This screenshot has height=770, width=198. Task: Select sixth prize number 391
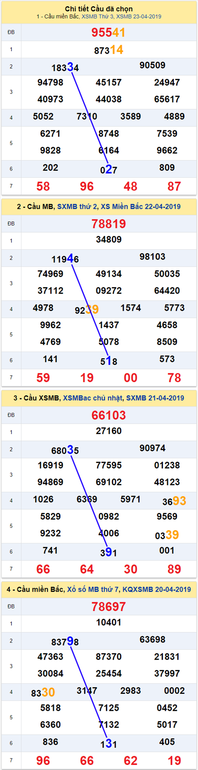pos(108,552)
